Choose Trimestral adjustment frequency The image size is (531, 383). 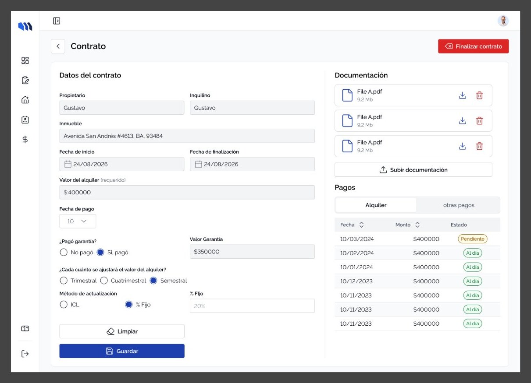(64, 281)
